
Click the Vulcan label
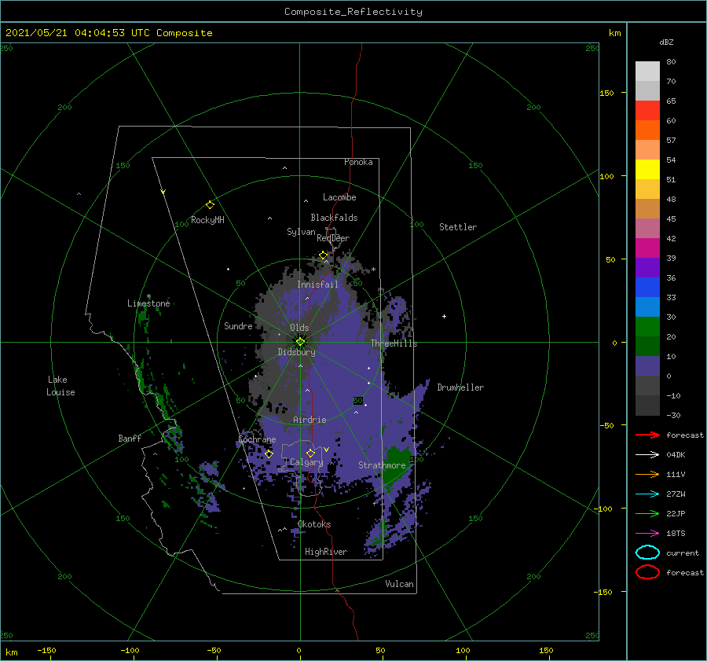[400, 584]
